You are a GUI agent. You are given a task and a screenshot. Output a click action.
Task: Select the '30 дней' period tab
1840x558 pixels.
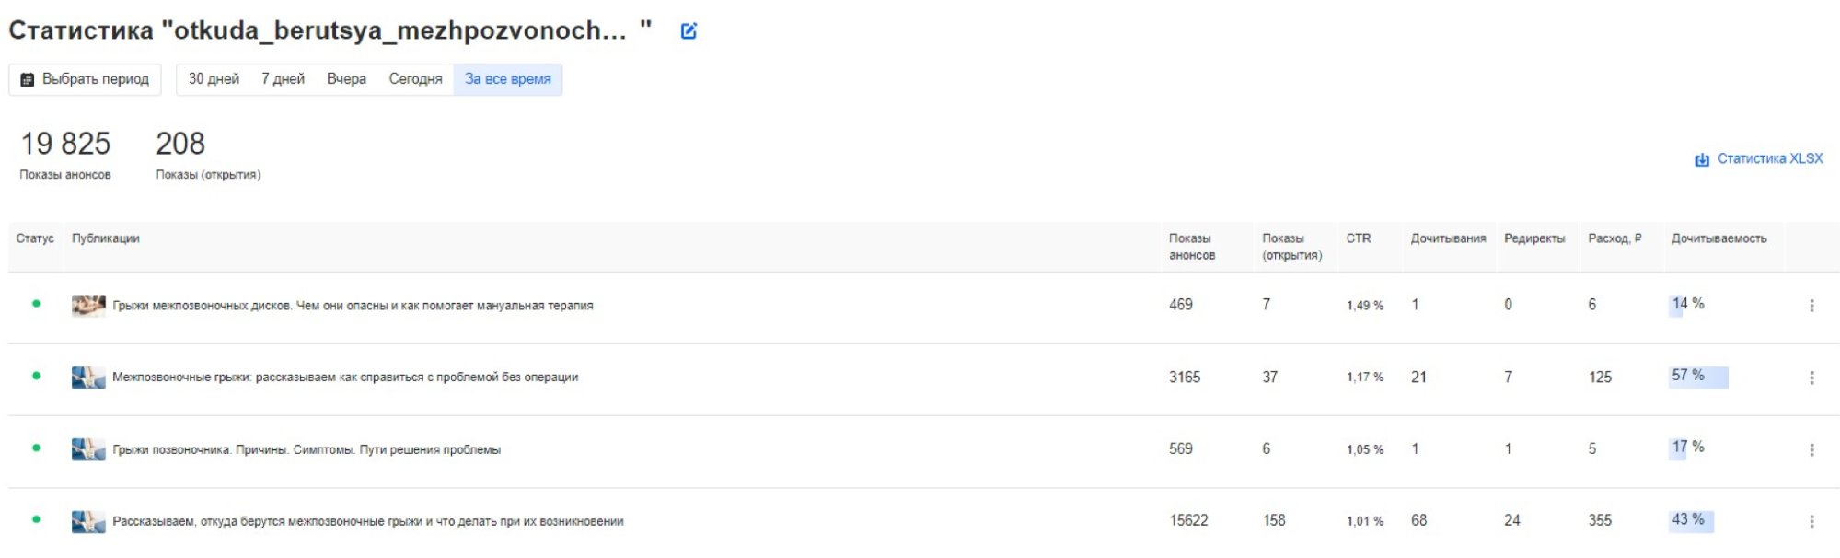[214, 79]
